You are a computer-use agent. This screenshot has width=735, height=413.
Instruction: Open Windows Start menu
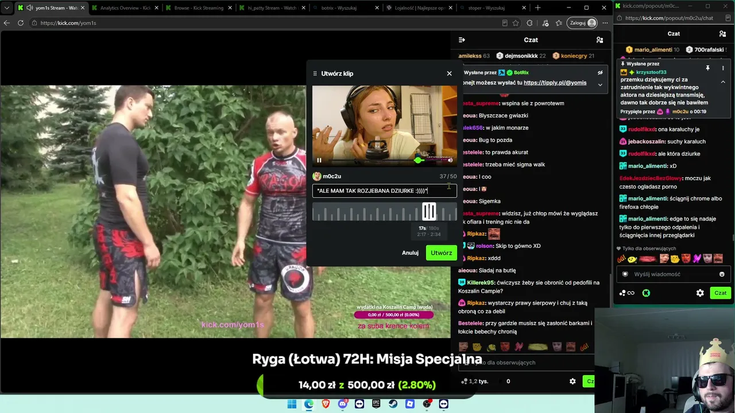(x=292, y=404)
